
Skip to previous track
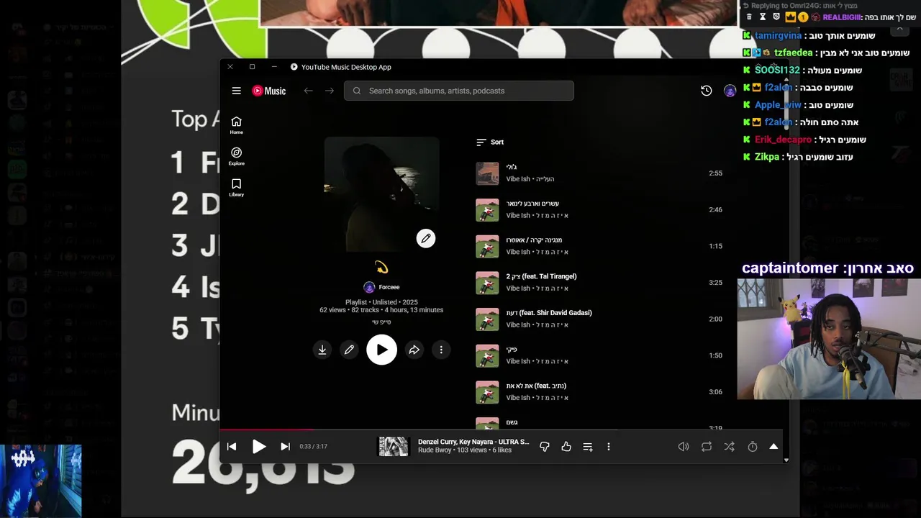[x=232, y=447]
